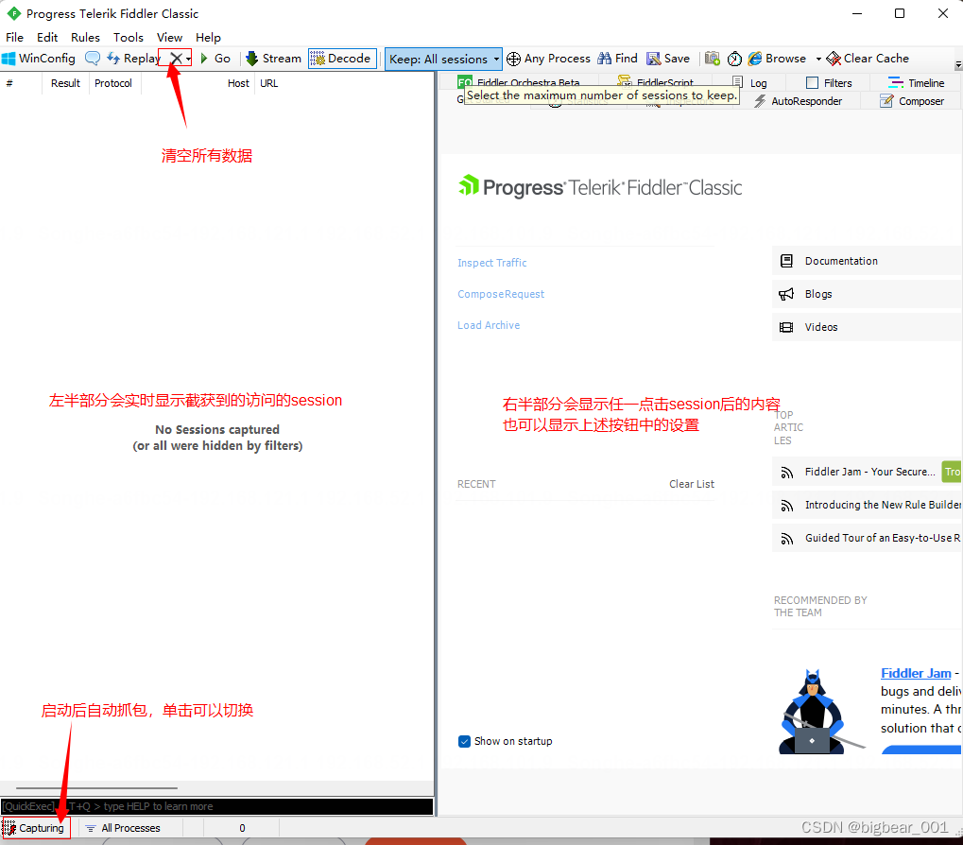Replay the selected sessions
963x845 pixels.
[133, 59]
